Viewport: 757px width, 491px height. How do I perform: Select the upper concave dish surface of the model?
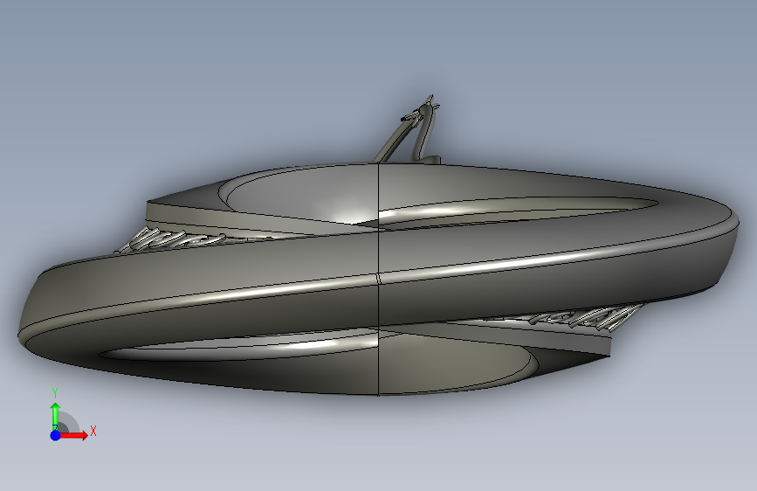309,193
